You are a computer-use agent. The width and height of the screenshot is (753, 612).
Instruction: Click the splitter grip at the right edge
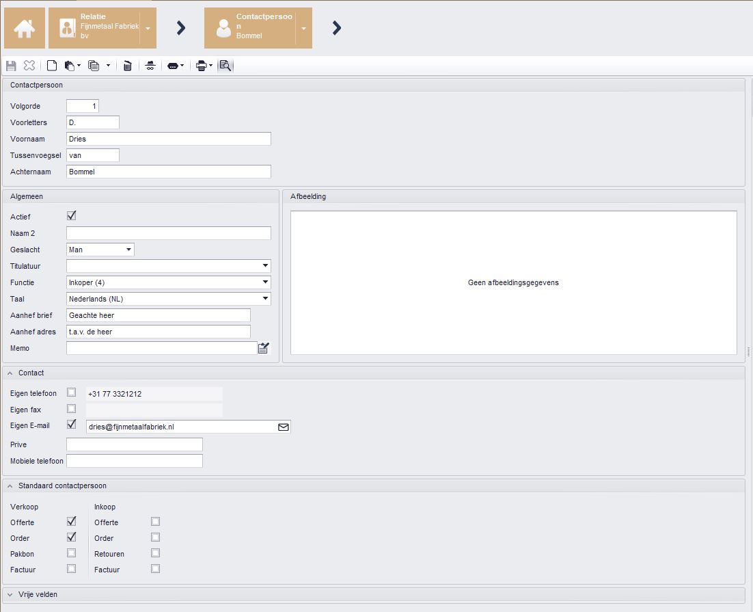749,352
